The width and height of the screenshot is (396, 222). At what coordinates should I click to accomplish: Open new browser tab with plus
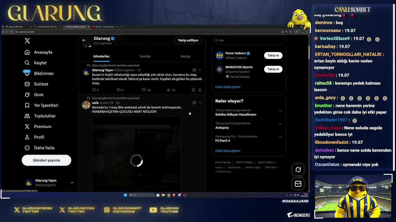coord(122,27)
